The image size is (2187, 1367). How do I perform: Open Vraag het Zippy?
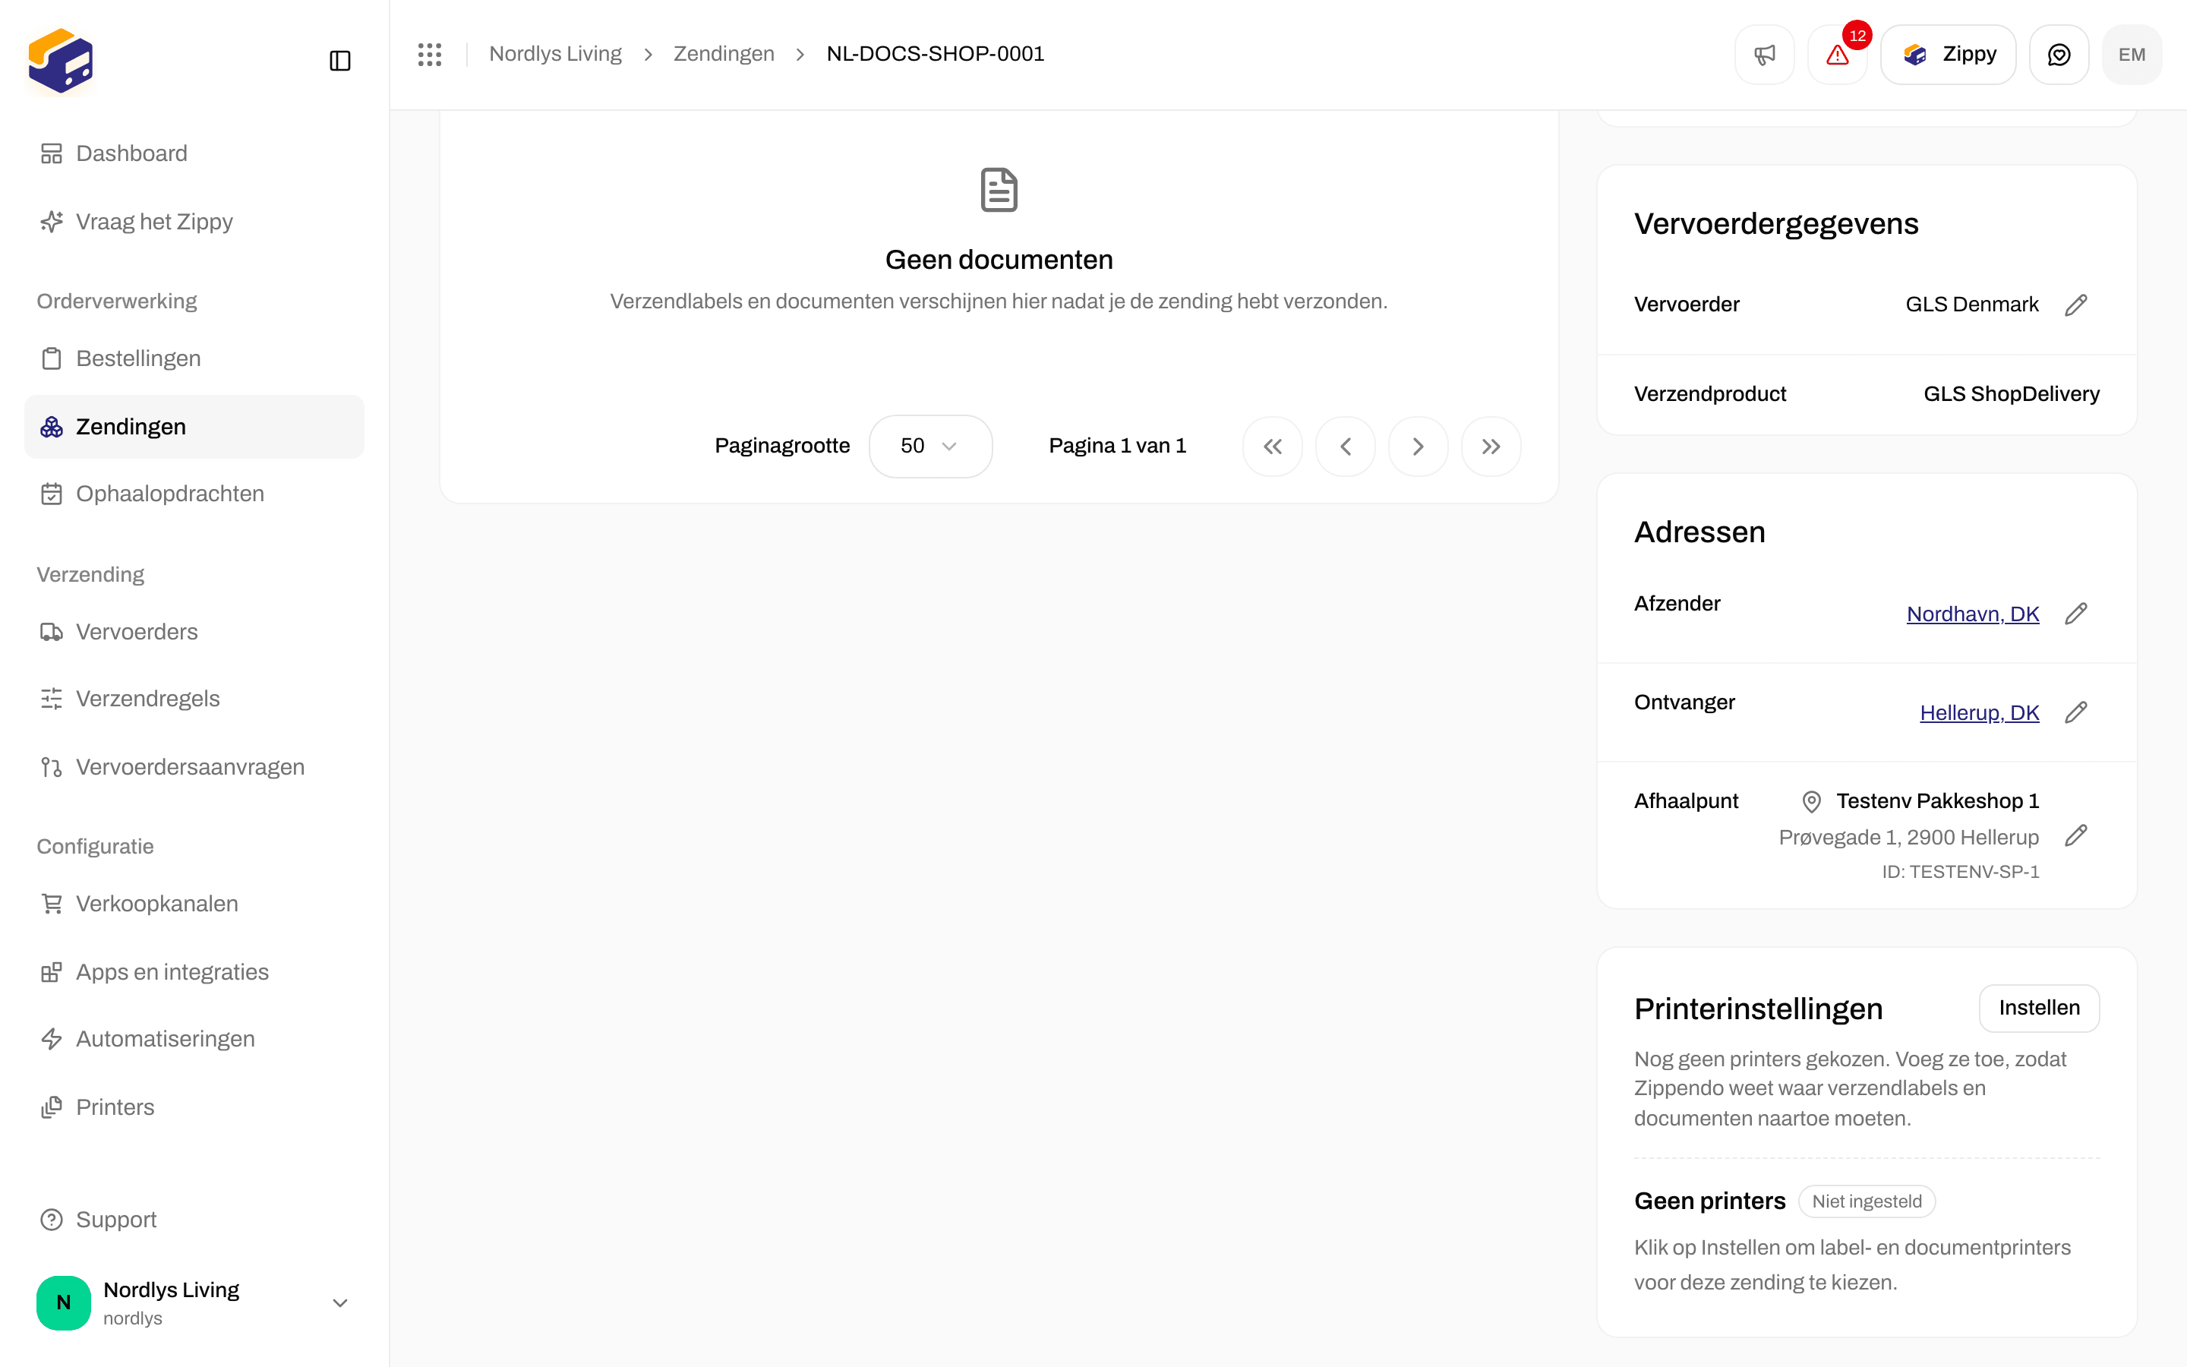(194, 222)
